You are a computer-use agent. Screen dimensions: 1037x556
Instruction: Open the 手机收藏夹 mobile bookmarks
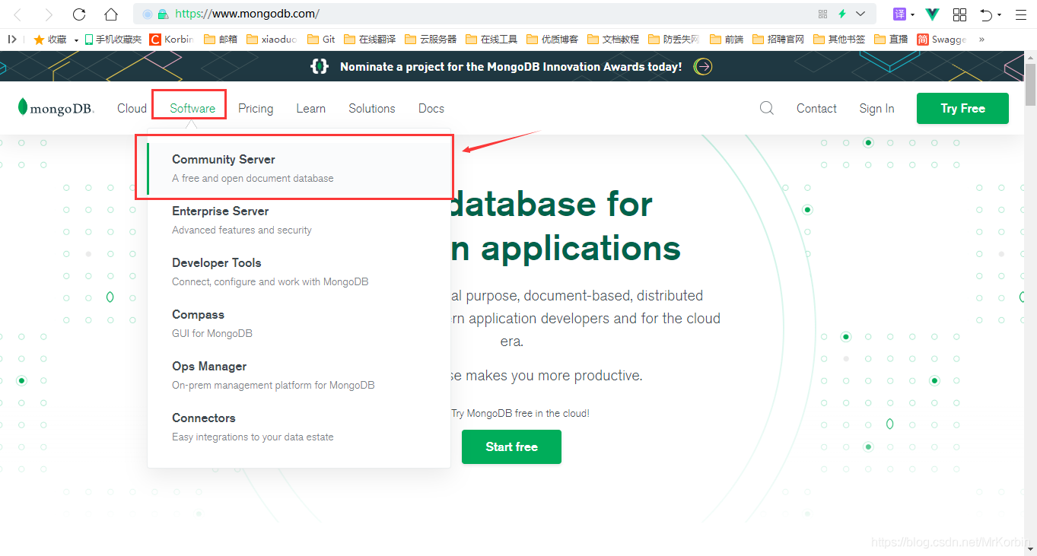coord(113,39)
